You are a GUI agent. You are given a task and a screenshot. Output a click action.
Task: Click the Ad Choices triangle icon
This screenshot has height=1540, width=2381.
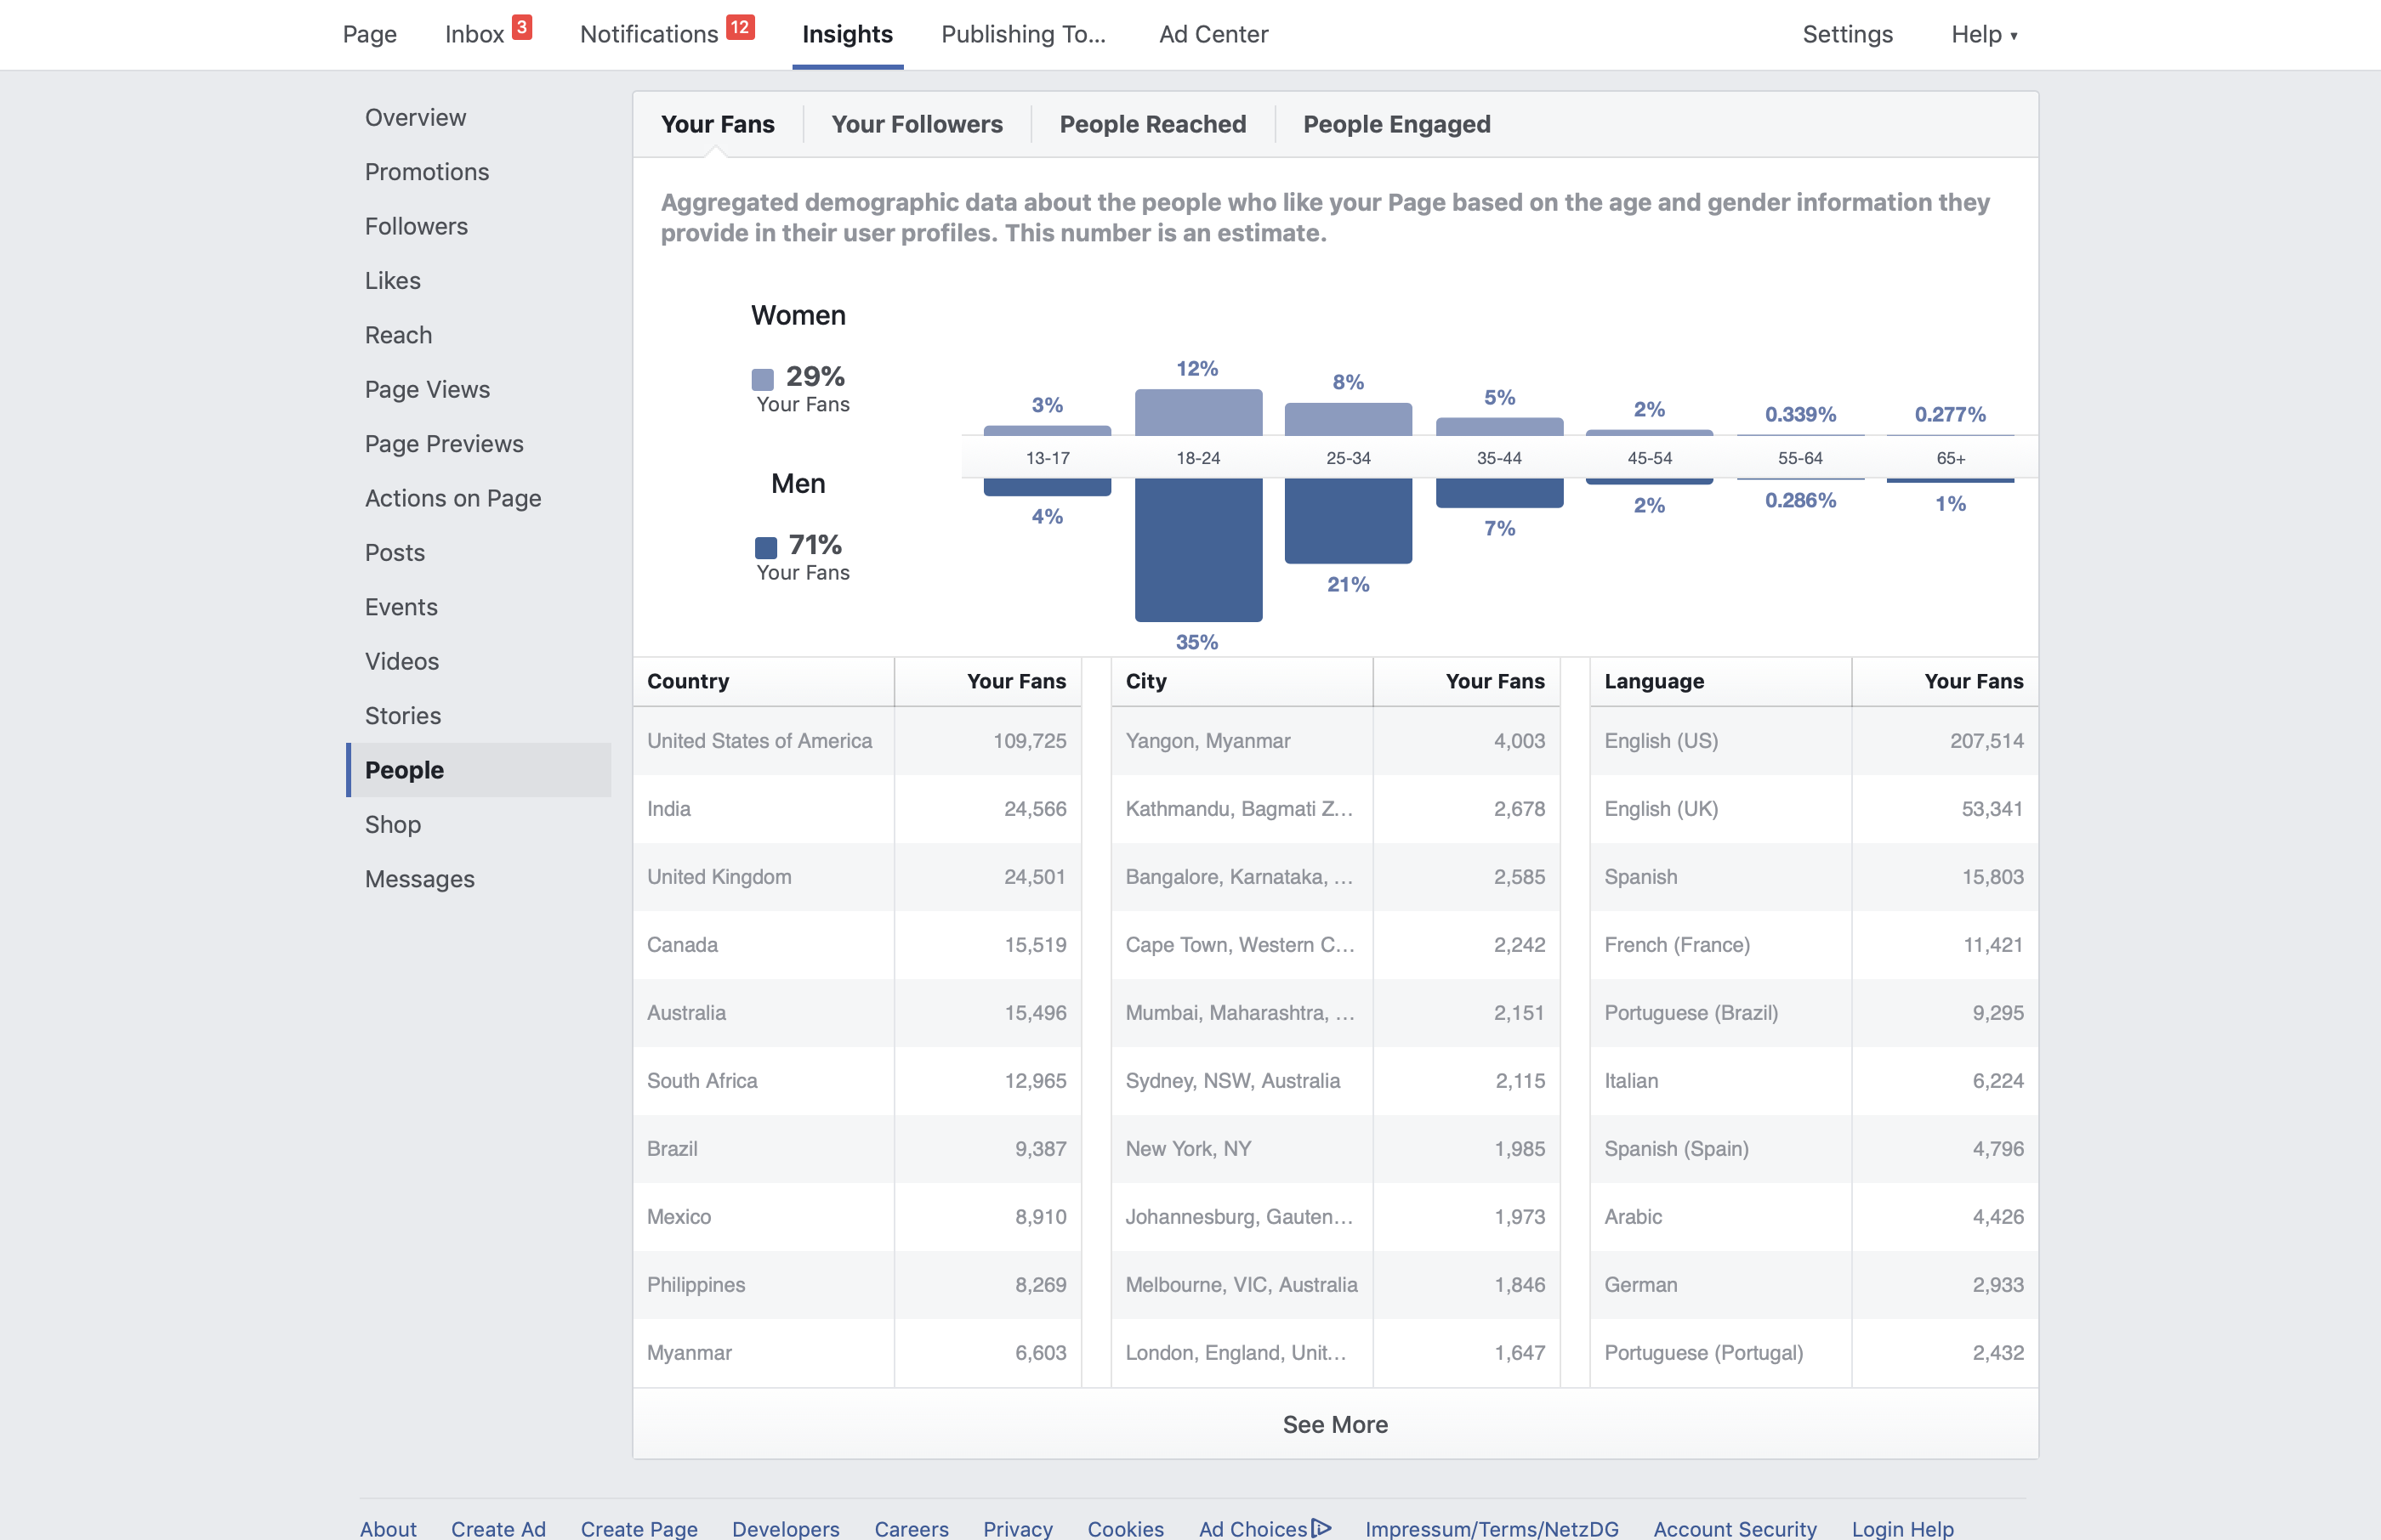point(1321,1528)
